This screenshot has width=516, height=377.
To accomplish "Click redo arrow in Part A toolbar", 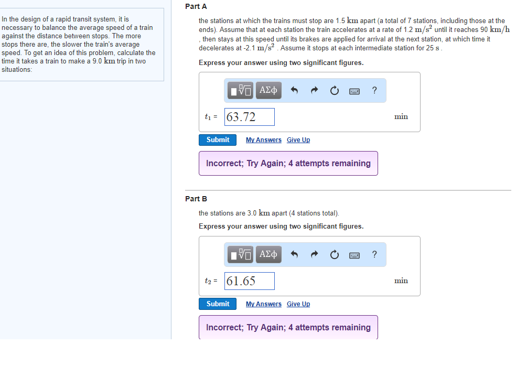I will tap(314, 91).
